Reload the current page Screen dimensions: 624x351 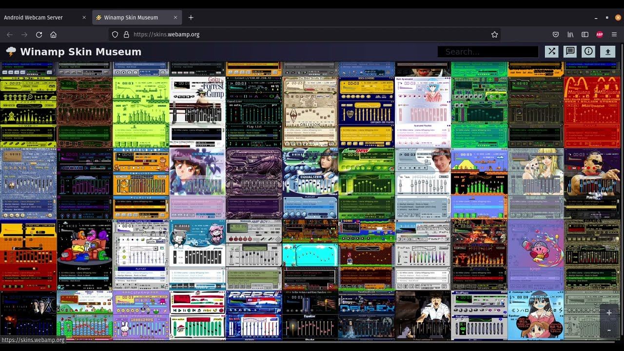(39, 35)
